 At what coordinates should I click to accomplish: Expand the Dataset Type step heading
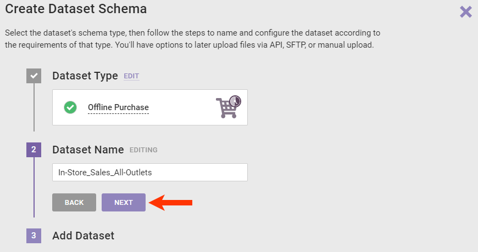click(x=85, y=76)
